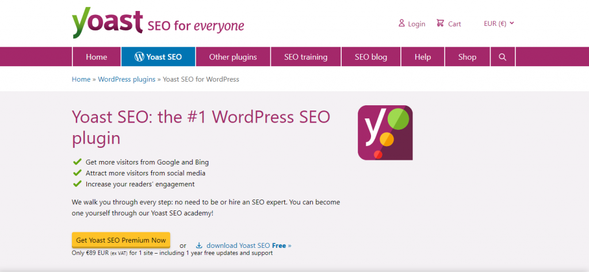
Task: Click the user icon beside Login
Action: tap(402, 24)
